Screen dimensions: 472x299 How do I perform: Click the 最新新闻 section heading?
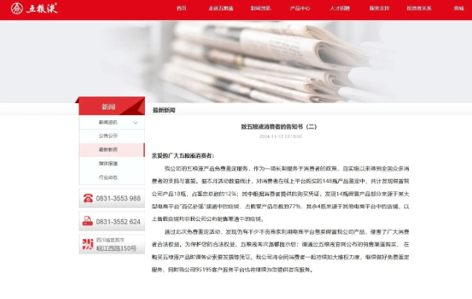point(164,110)
